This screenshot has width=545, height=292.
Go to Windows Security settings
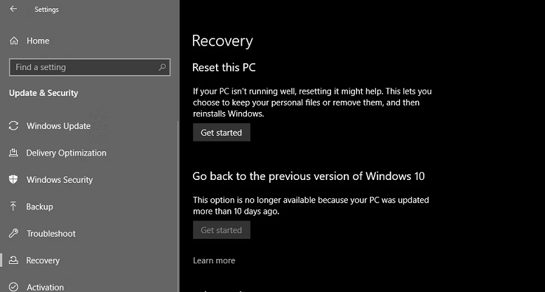tap(60, 180)
